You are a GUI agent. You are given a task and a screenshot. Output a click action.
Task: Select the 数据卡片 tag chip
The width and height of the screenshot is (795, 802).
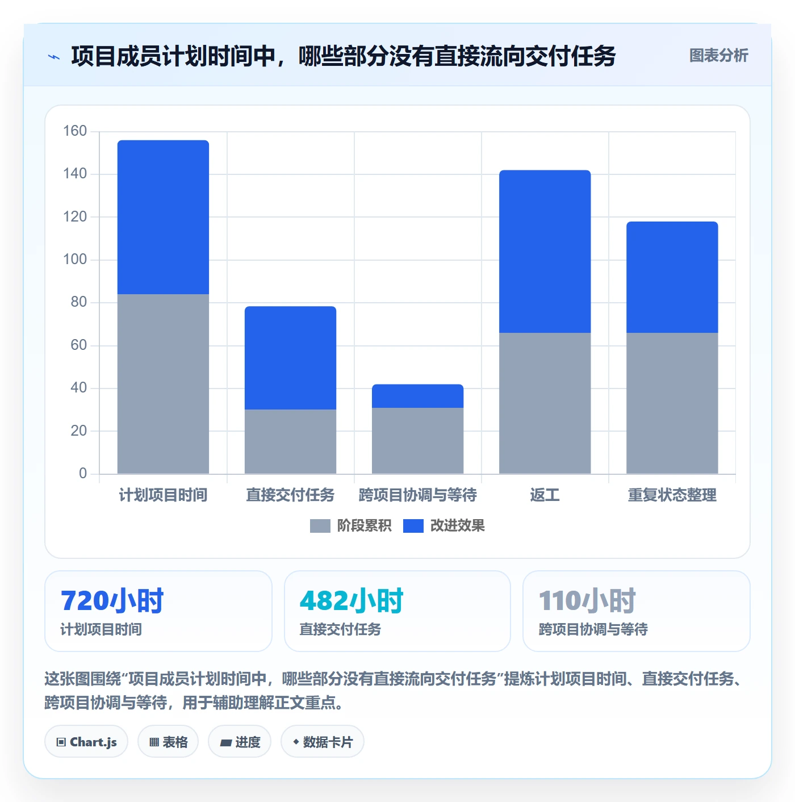(x=323, y=742)
